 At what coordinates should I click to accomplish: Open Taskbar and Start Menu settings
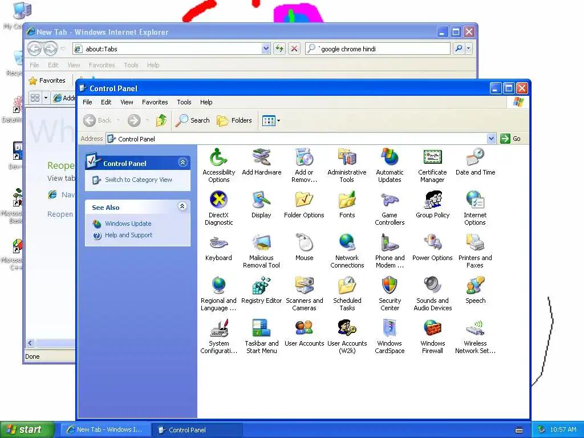[261, 336]
